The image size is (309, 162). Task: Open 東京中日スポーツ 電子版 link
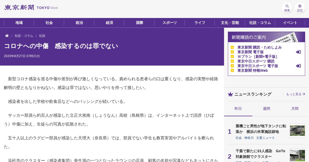click(258, 66)
